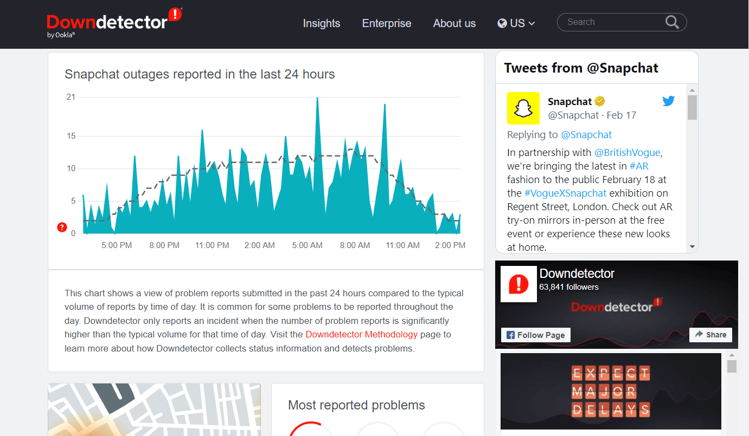Viewport: 749px width, 436px height.
Task: Click the red question mark help icon
Action: click(62, 227)
